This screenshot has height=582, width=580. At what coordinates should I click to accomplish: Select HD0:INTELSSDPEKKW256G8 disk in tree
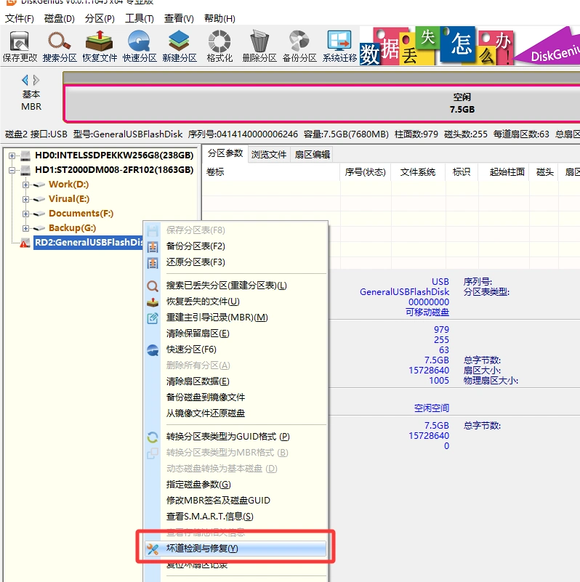(114, 155)
